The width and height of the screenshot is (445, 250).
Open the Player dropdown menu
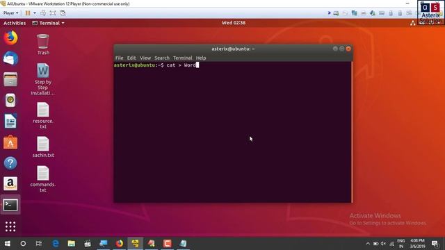[x=11, y=13]
